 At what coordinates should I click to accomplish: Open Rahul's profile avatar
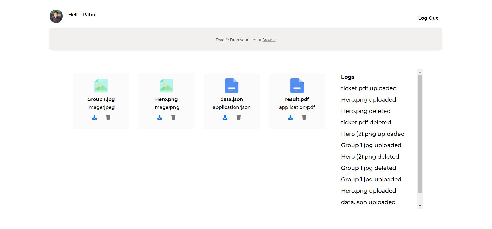point(56,16)
